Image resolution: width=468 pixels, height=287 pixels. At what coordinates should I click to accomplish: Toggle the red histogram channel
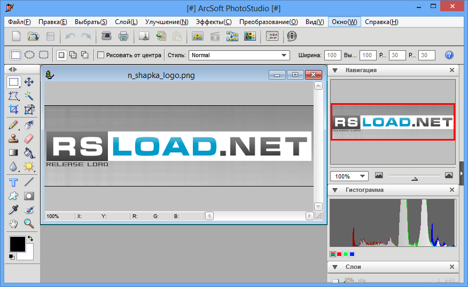(x=339, y=254)
